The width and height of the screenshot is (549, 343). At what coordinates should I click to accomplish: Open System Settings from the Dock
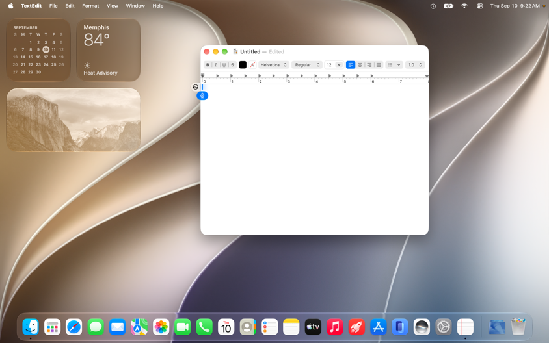[443, 327]
